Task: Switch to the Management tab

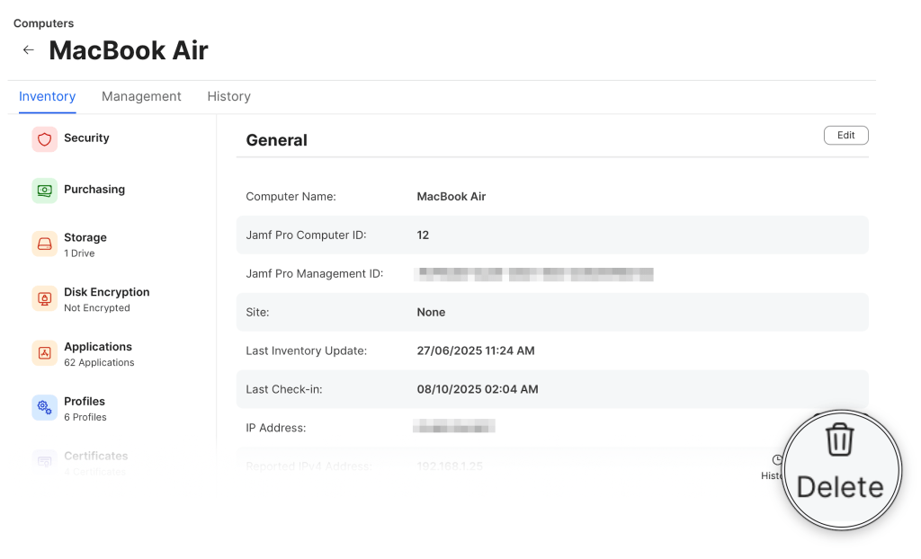Action: [141, 96]
